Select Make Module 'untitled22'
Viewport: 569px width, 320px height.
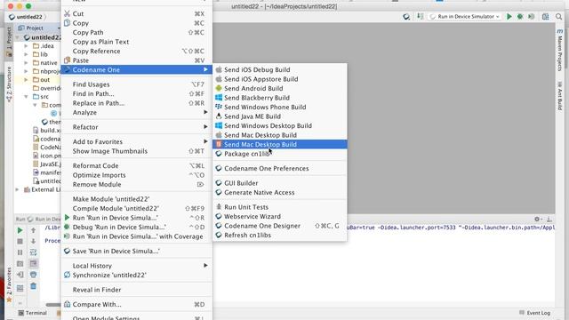point(136,199)
